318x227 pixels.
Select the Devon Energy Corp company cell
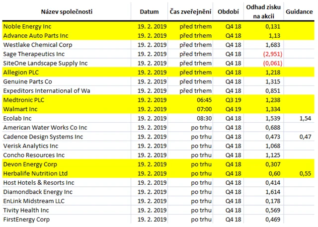28,164
